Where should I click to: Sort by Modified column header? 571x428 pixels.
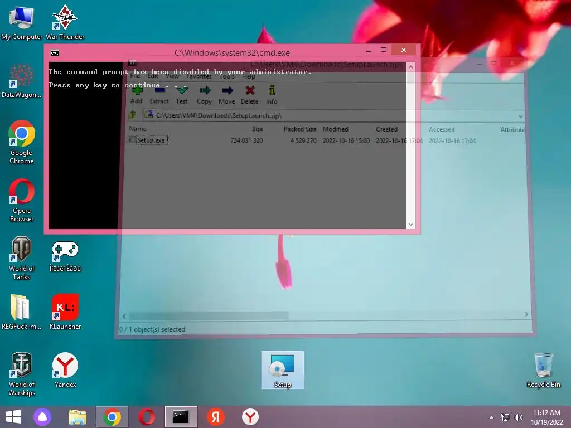(x=335, y=129)
